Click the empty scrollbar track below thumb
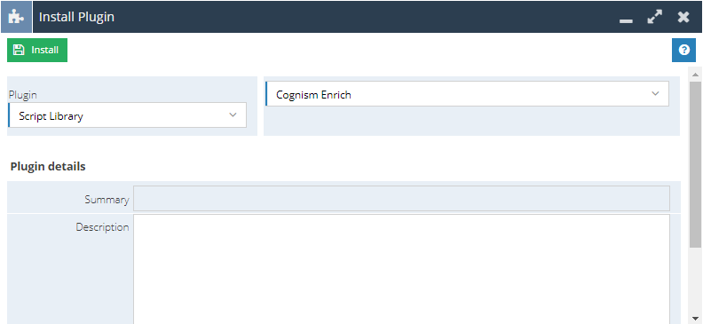 tap(695, 281)
